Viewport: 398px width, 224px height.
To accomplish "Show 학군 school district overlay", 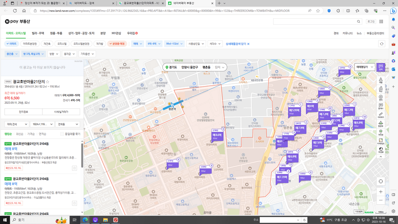I will pos(380,89).
